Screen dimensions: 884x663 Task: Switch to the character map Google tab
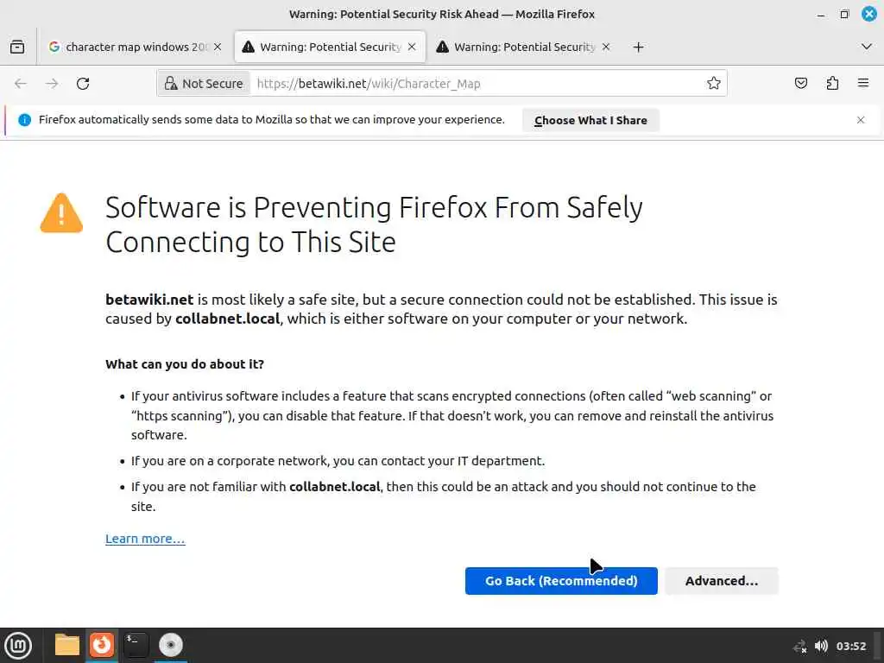(x=128, y=47)
